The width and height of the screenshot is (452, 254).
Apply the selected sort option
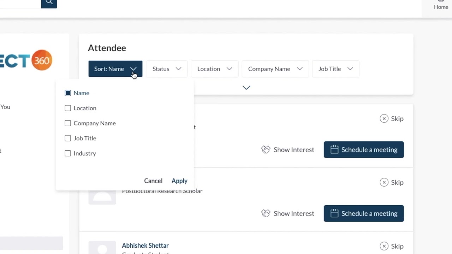(179, 181)
